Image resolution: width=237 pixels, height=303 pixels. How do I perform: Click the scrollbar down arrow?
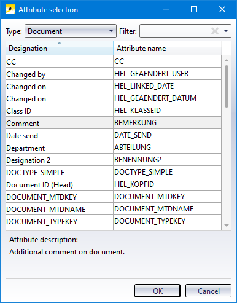(x=227, y=226)
